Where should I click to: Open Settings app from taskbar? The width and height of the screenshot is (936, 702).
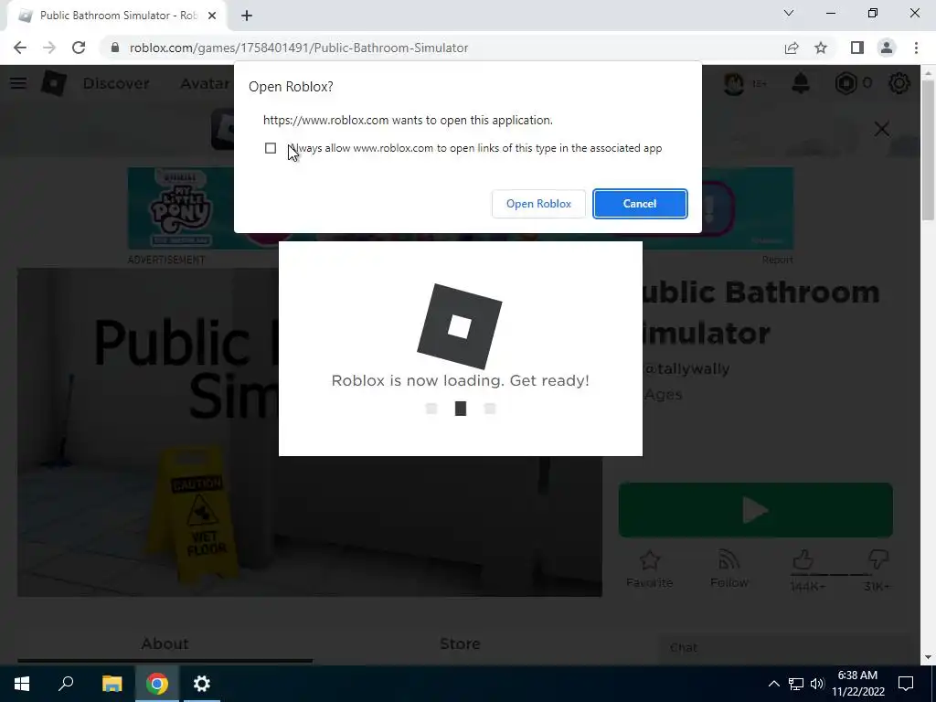click(202, 684)
